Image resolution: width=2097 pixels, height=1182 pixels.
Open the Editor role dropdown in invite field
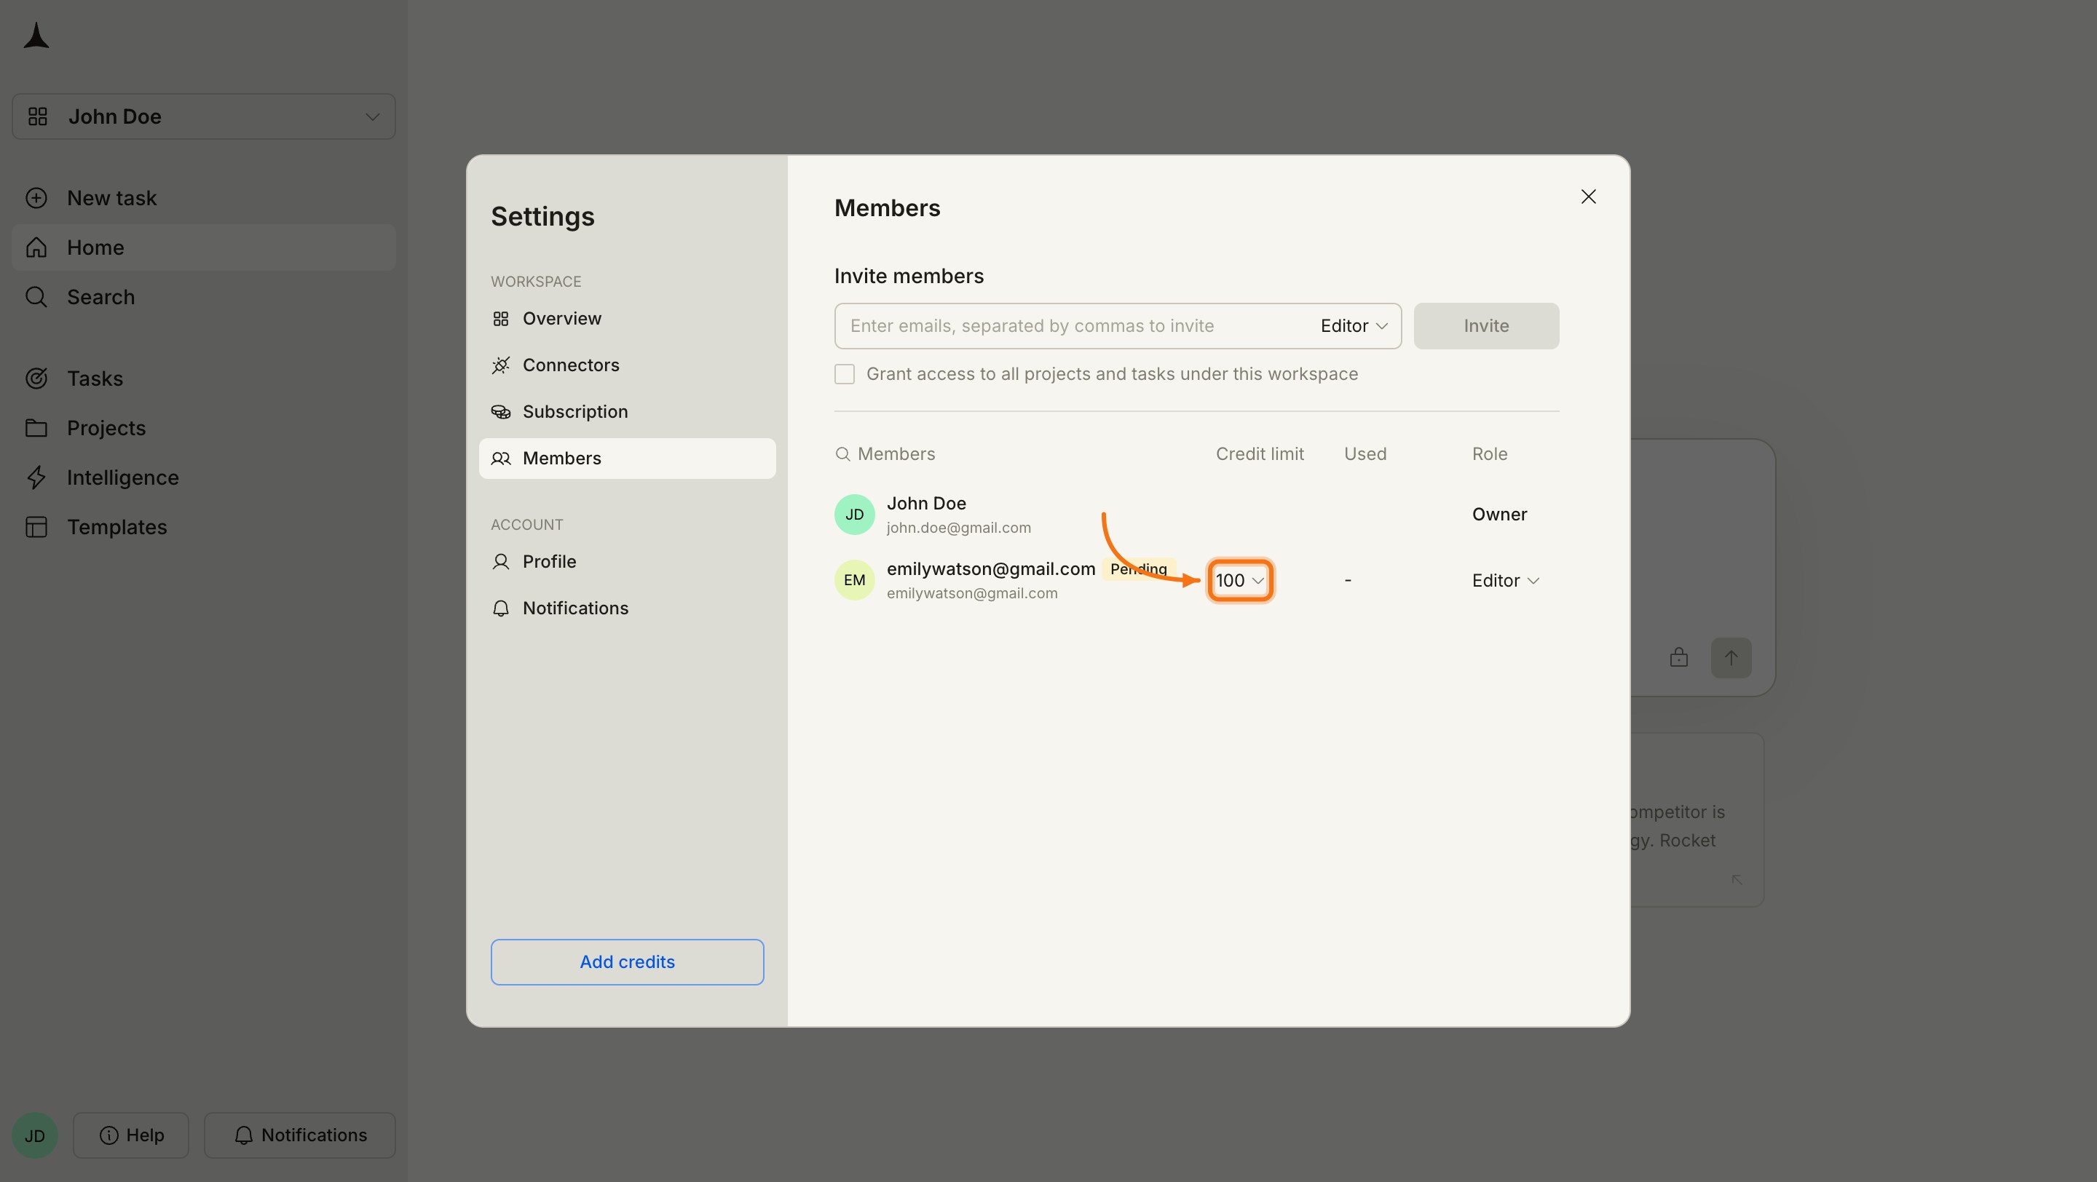pos(1354,326)
